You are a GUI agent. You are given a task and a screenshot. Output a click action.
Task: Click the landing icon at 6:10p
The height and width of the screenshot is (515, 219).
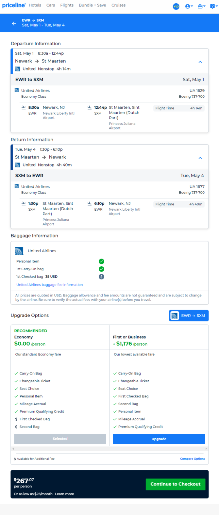[x=90, y=203]
